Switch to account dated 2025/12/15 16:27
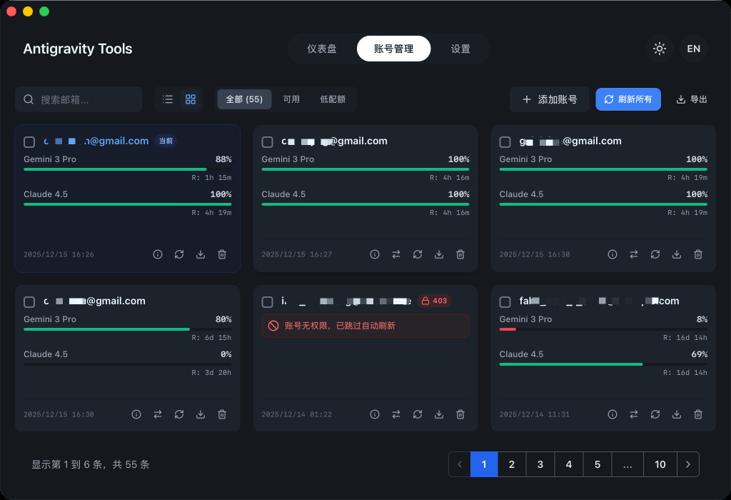 (x=396, y=254)
